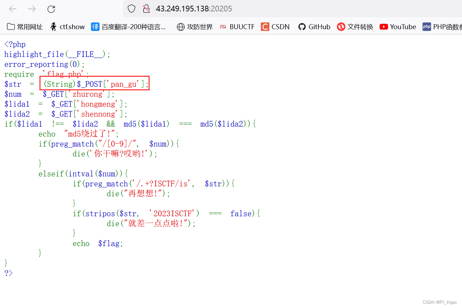Click the BUUCTF bookmark icon
Image resolution: width=462 pixels, height=308 pixels.
coord(223,26)
